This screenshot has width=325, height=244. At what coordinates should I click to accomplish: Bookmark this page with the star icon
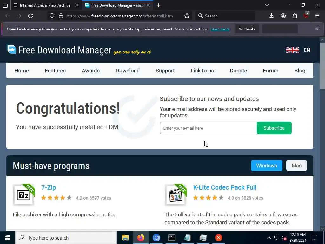click(187, 16)
